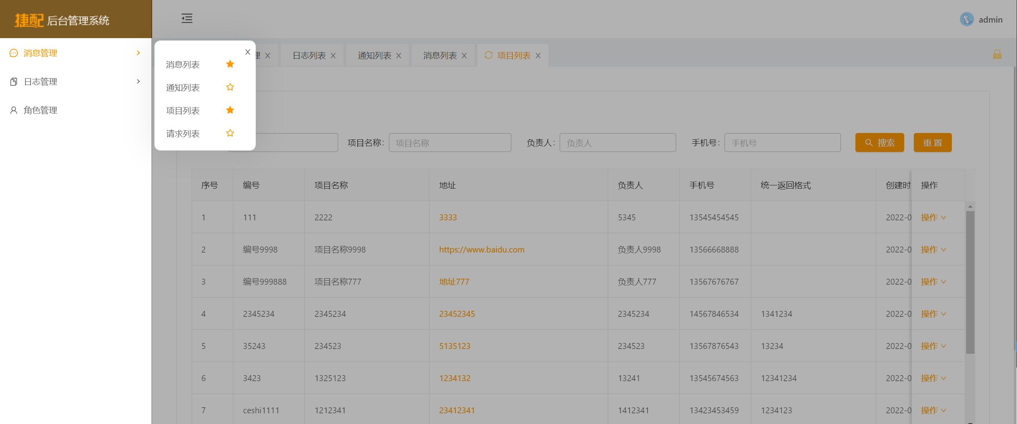
Task: Open 操作 dropdown for row 编号9998
Action: click(x=933, y=250)
